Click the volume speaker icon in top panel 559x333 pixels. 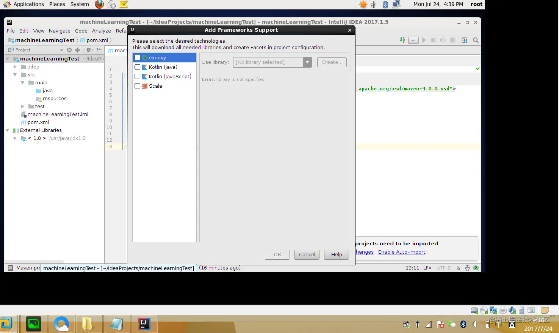pos(374,5)
